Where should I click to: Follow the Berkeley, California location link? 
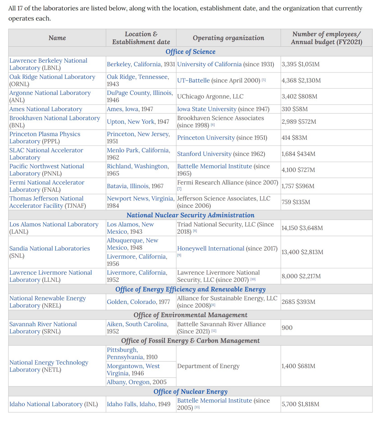[x=134, y=64]
